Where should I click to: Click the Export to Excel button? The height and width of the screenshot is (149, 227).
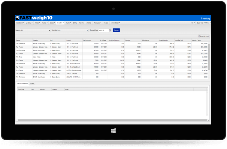coord(204,36)
